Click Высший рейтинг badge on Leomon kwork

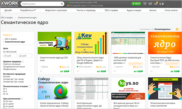136,64
